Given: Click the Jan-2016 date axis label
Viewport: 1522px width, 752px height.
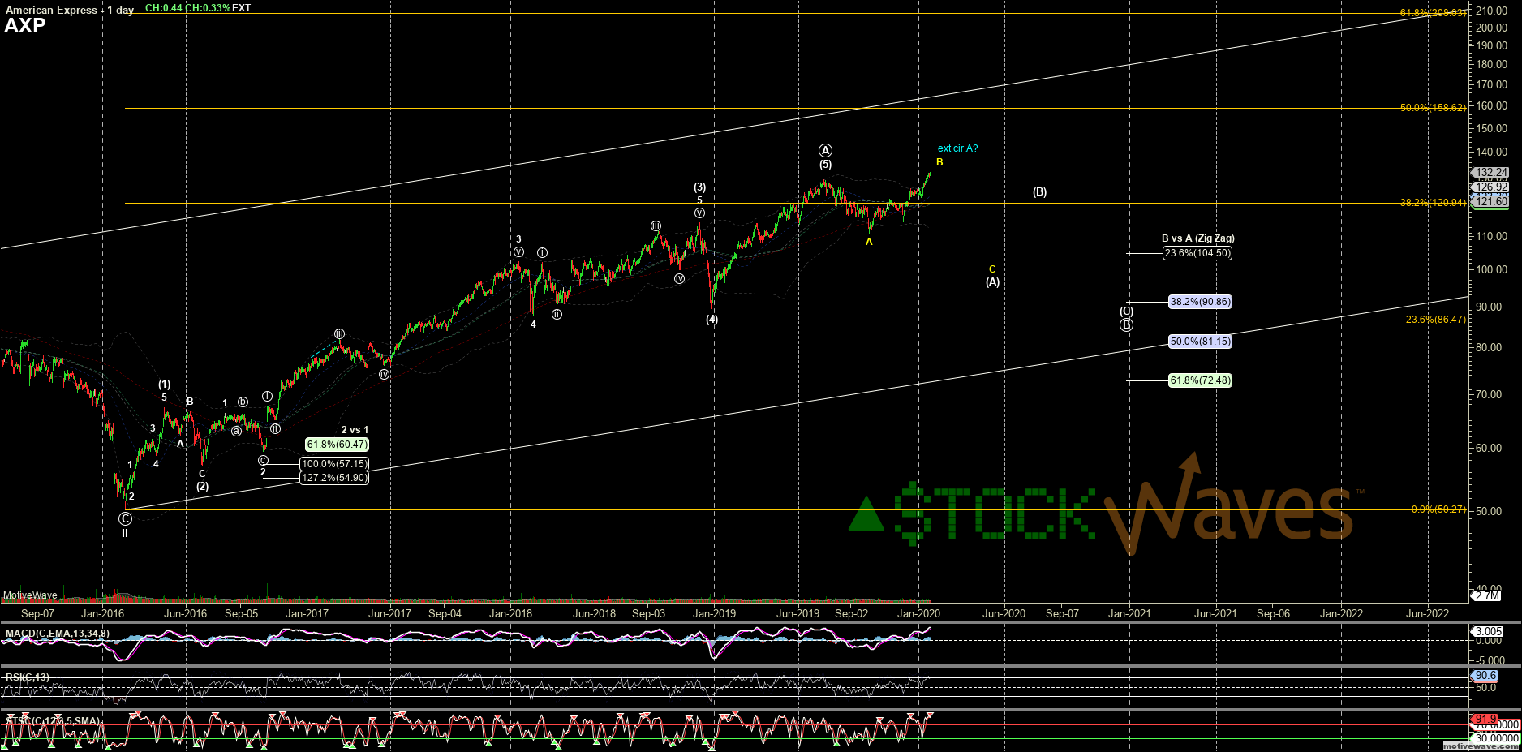Looking at the screenshot, I should point(102,613).
